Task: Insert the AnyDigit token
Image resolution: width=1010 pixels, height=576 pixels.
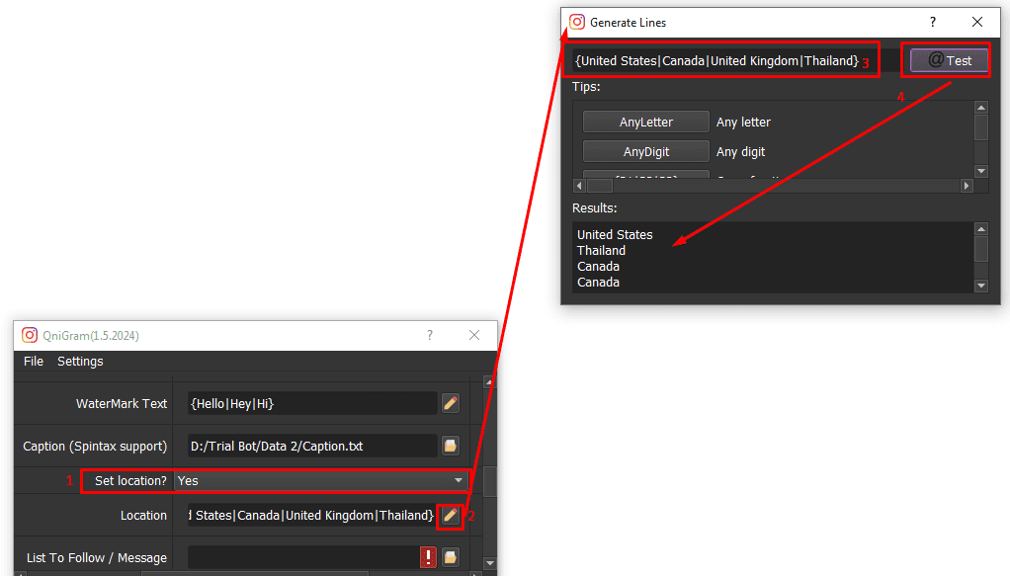Action: click(646, 152)
